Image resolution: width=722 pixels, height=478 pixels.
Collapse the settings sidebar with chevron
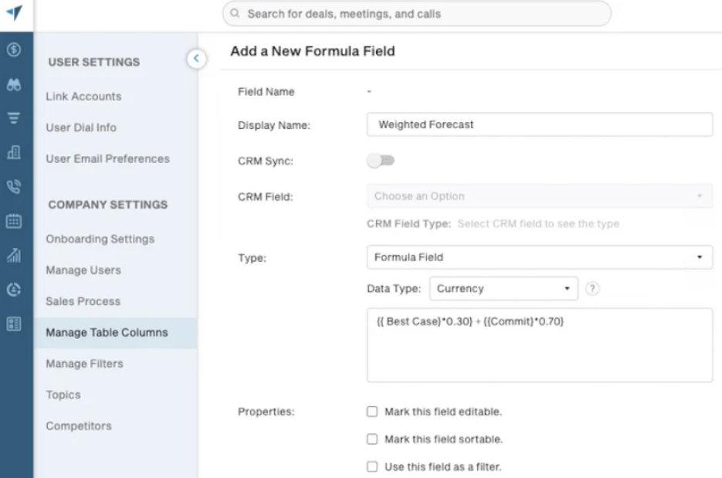(196, 58)
